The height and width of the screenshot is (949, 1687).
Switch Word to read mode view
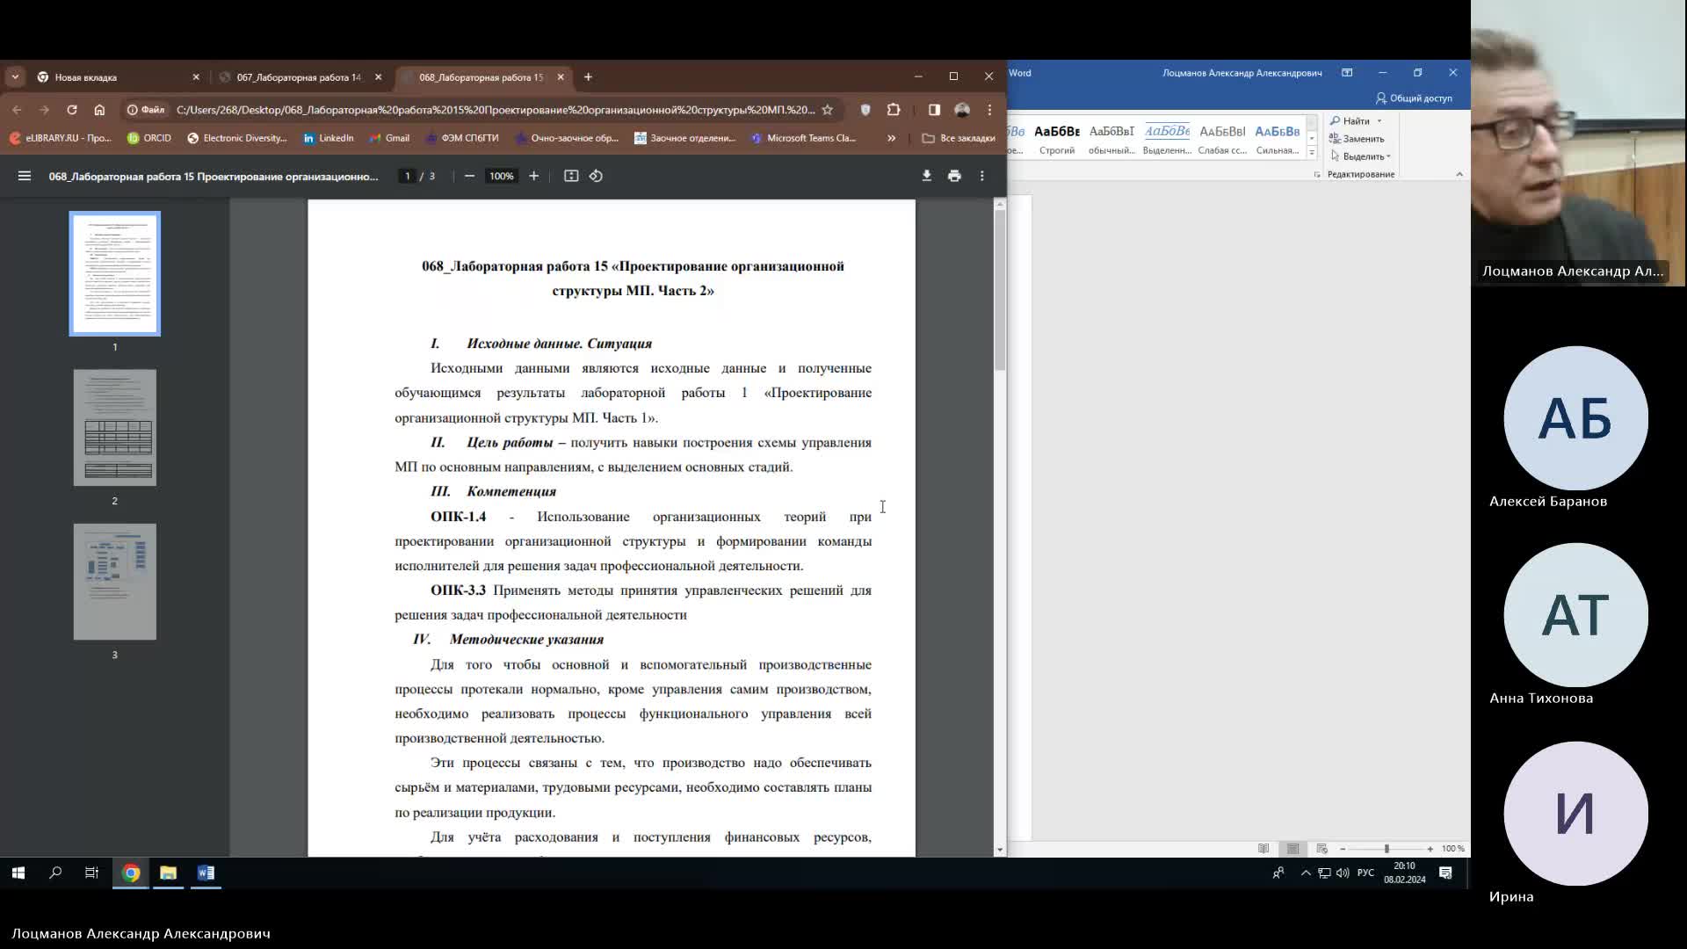coord(1263,849)
